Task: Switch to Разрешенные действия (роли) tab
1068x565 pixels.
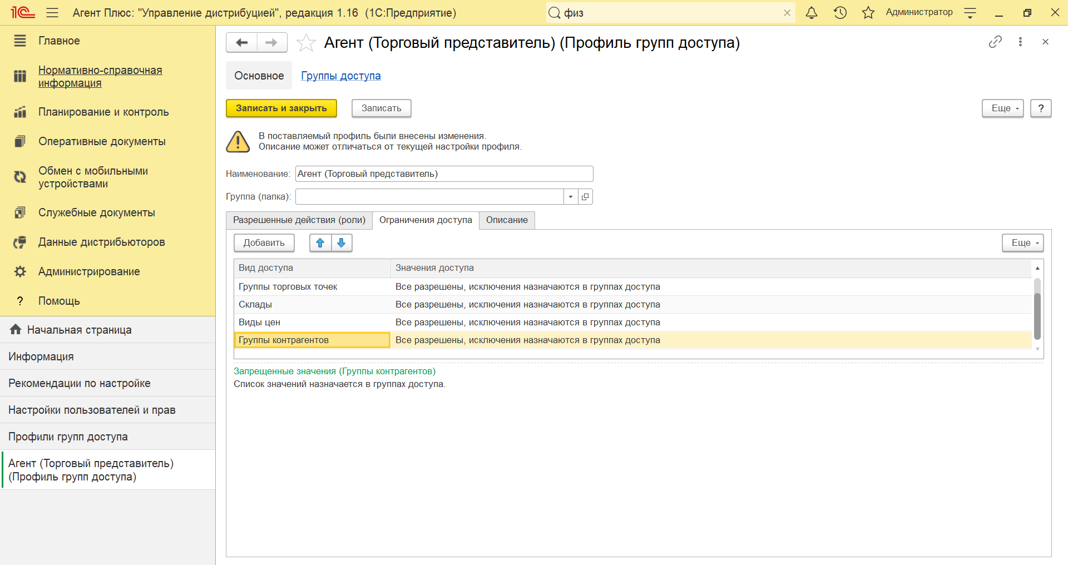Action: click(299, 220)
